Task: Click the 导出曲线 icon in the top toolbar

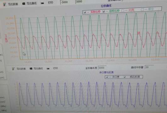Action: tap(24, 4)
